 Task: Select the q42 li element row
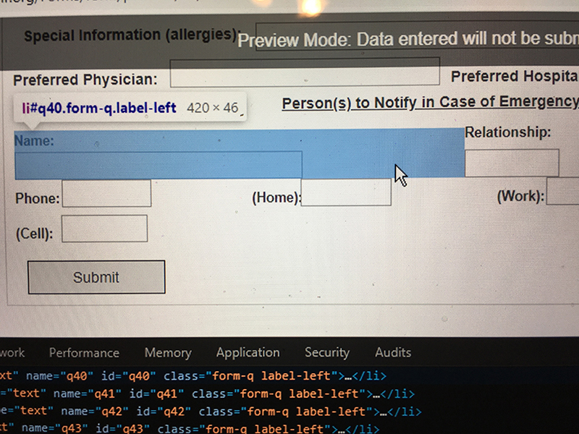pos(211,411)
